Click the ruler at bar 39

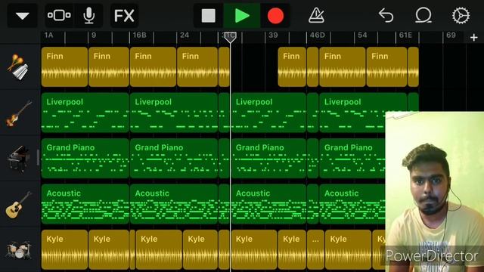click(x=273, y=36)
